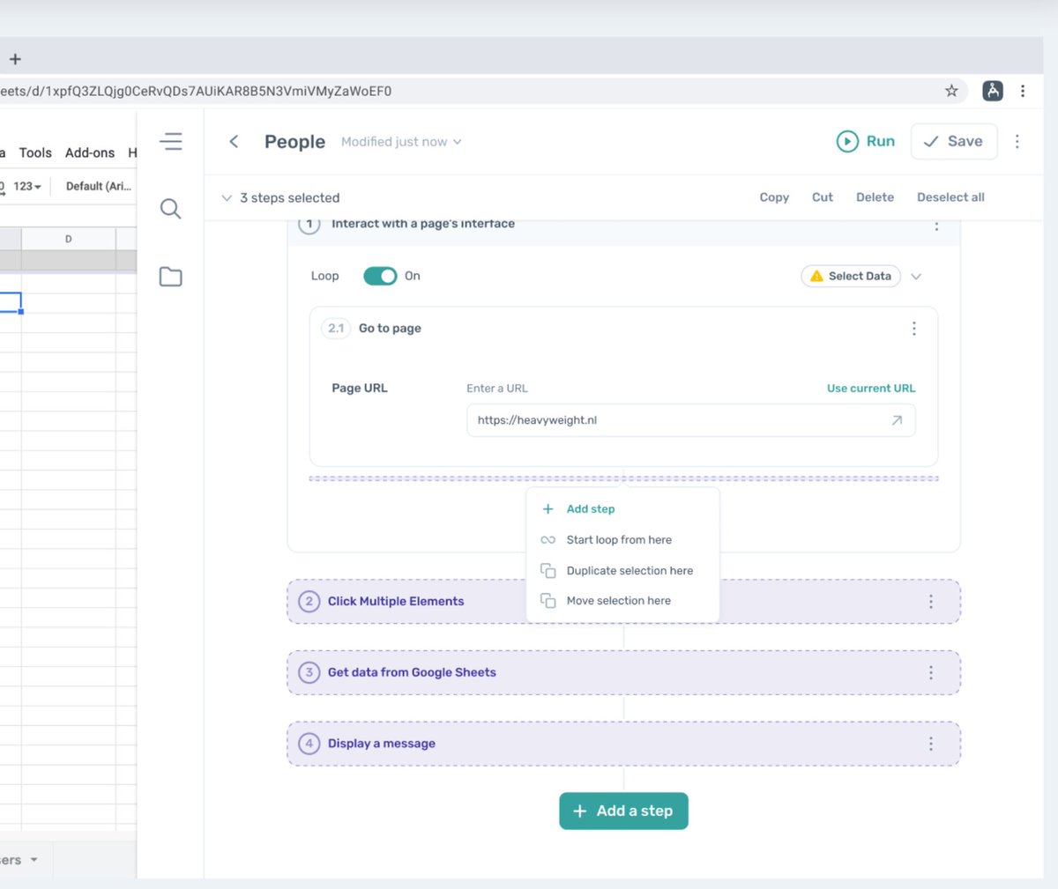Viewport: 1058px width, 889px height.
Task: Open a new browser tab with plus
Action: 15,59
